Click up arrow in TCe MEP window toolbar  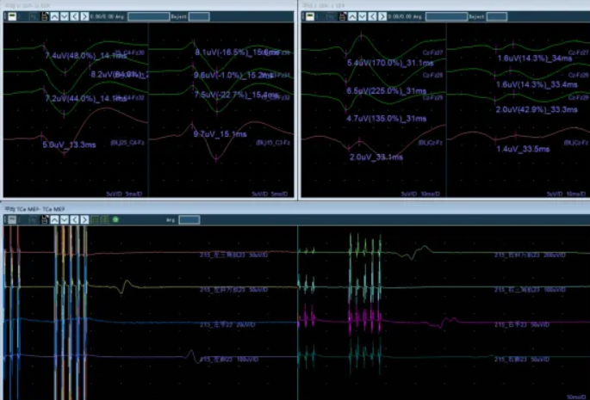pos(55,219)
